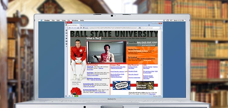Open the notes-style sidebar panel icon
Screen dimensions: 228x108
coord(66,39)
